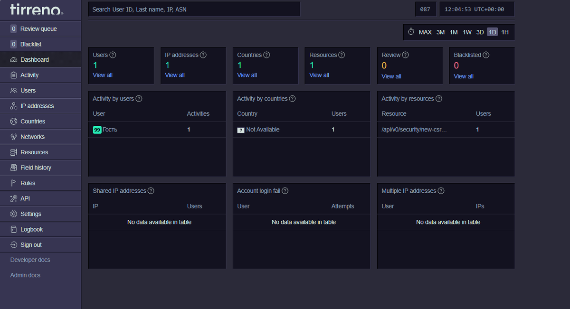This screenshot has width=570, height=309.
Task: Click help icon beside Account login fail
Action: coord(285,191)
